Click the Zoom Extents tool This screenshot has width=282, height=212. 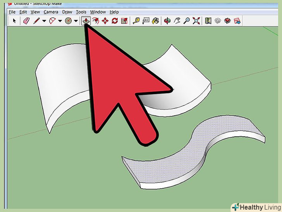tap(196, 21)
